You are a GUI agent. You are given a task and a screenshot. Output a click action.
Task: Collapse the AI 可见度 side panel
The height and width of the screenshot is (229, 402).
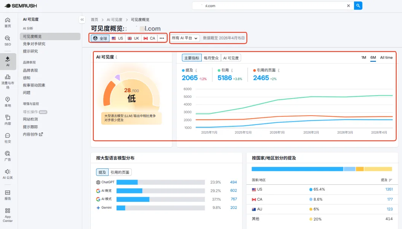82,19
